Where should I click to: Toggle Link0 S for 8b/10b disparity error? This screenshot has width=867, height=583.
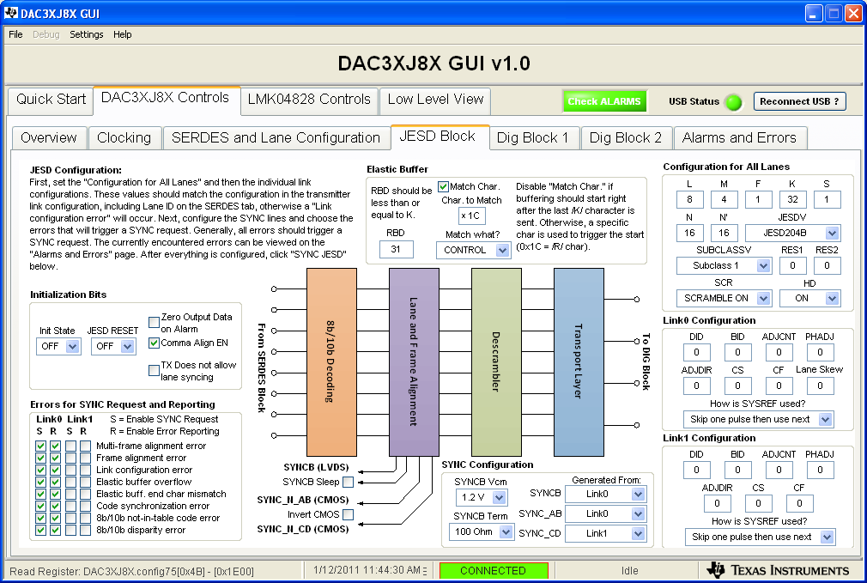(40, 530)
